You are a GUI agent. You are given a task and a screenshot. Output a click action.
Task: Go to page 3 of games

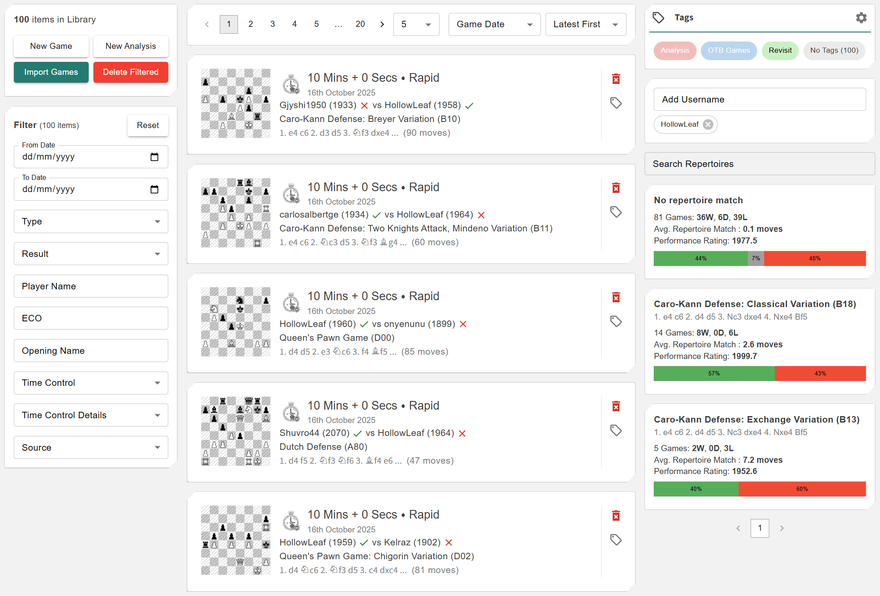click(x=273, y=24)
